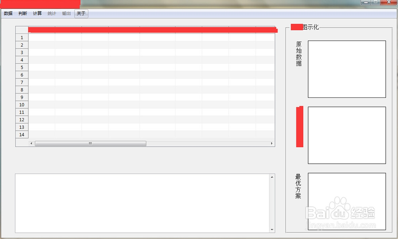Select table row header 1
This screenshot has width=398, height=239.
click(22, 37)
